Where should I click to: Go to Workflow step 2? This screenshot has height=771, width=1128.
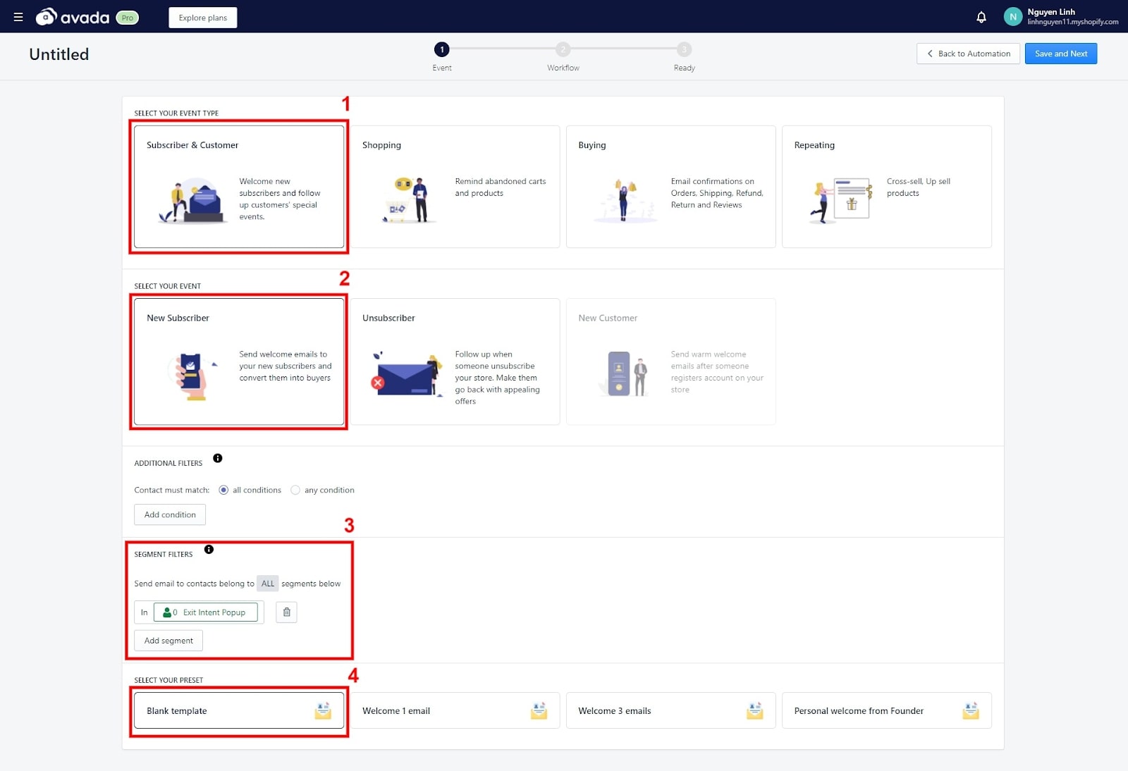point(563,49)
